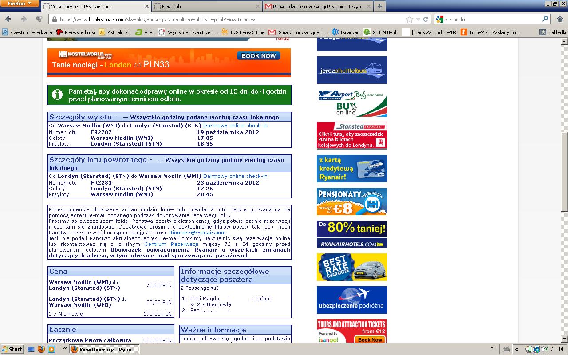
Task: Open a new tab with the plus button
Action: (379, 6)
